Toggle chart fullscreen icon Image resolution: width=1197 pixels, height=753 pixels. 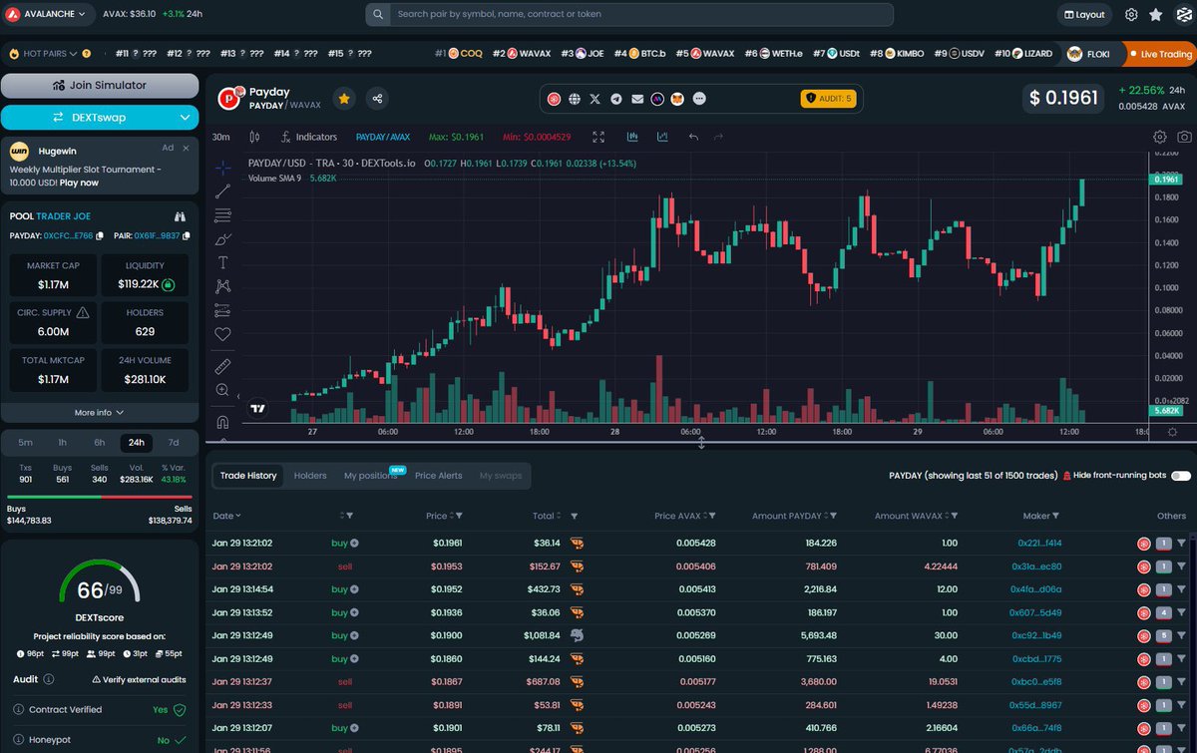(x=598, y=137)
